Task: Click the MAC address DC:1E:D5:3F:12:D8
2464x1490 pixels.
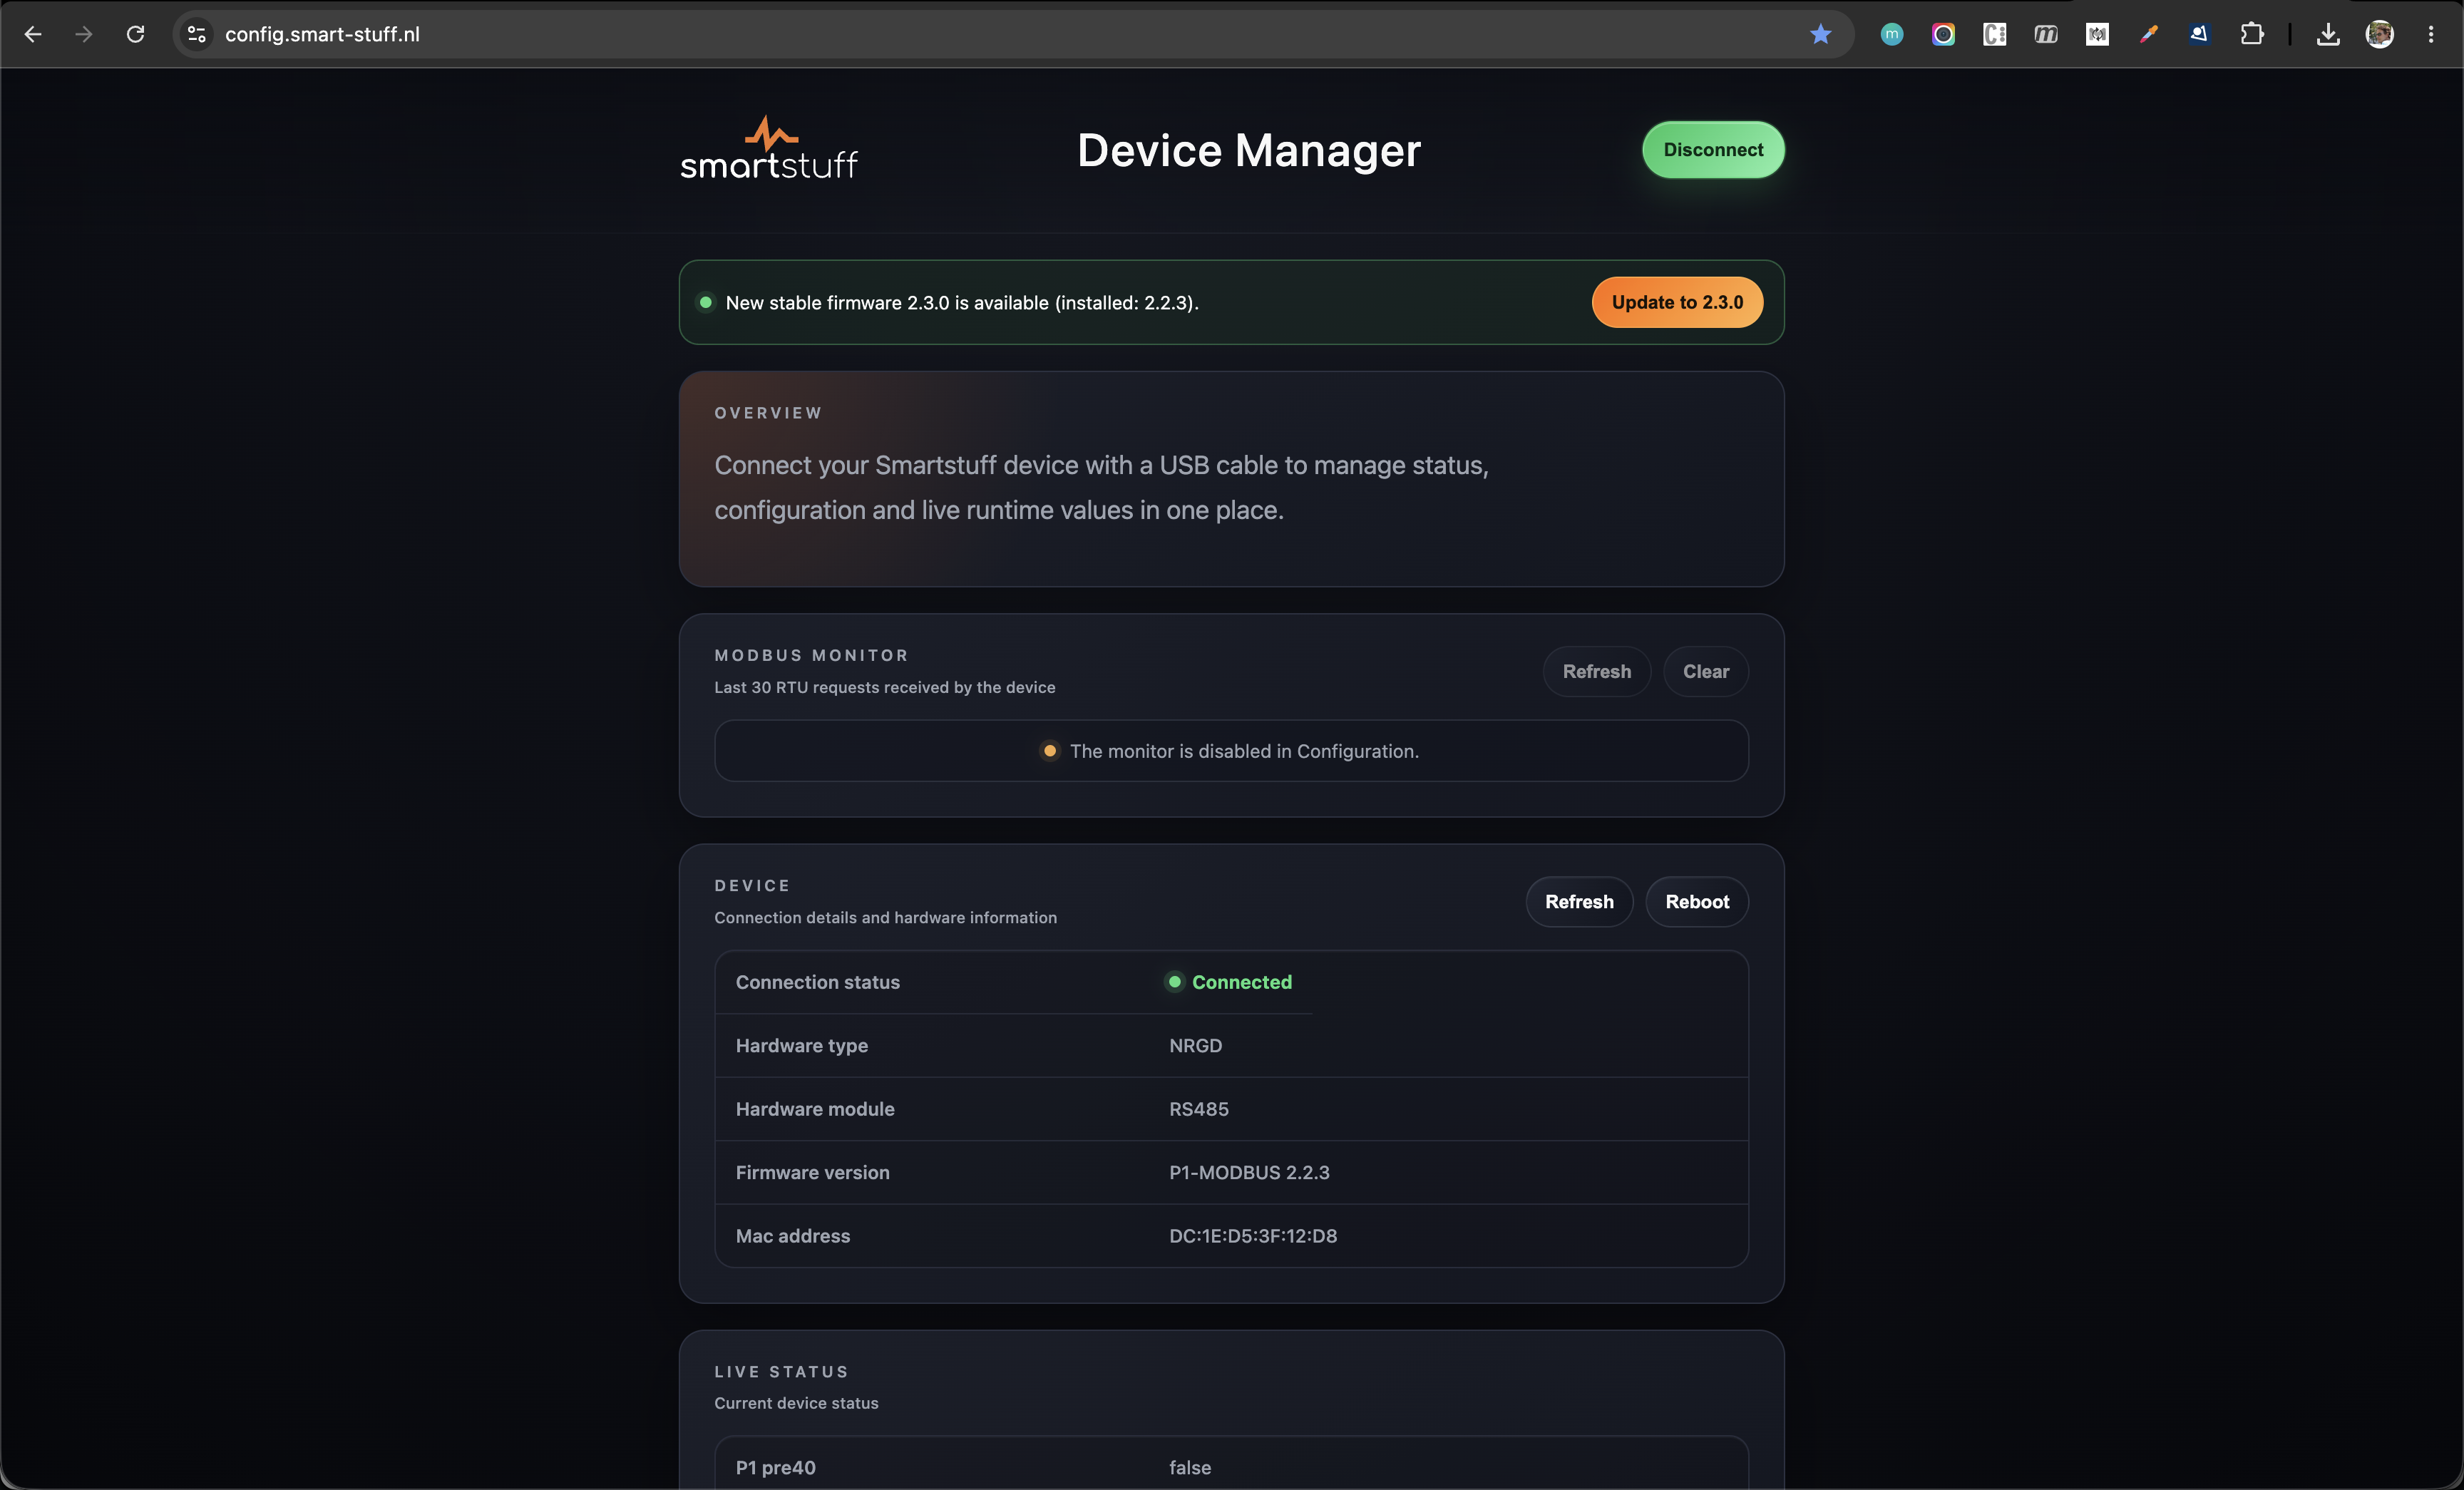Action: coord(1252,1236)
